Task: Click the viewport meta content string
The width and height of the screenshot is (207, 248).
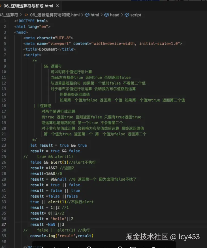Action: point(136,44)
